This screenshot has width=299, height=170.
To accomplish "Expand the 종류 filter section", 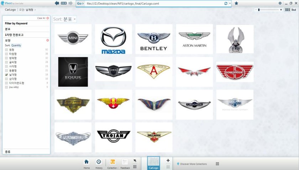I will click(7, 151).
